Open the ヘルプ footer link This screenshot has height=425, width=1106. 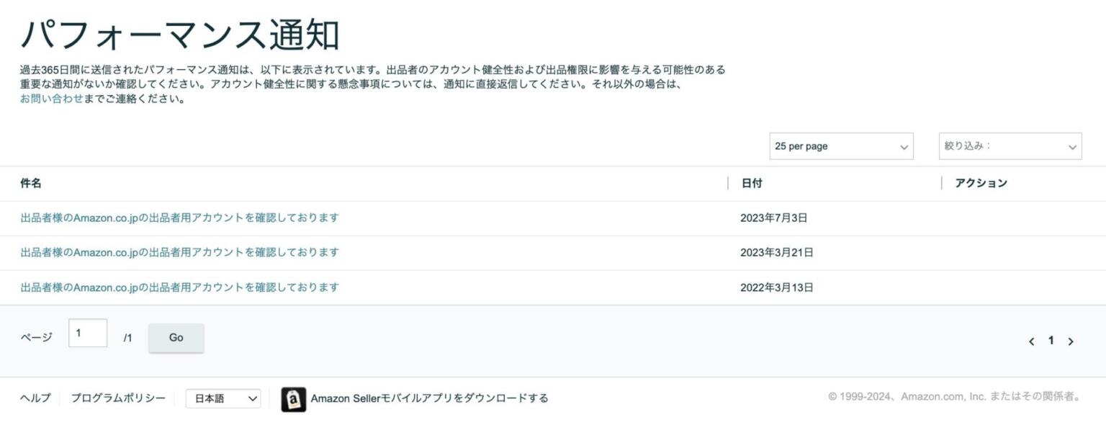[35, 398]
